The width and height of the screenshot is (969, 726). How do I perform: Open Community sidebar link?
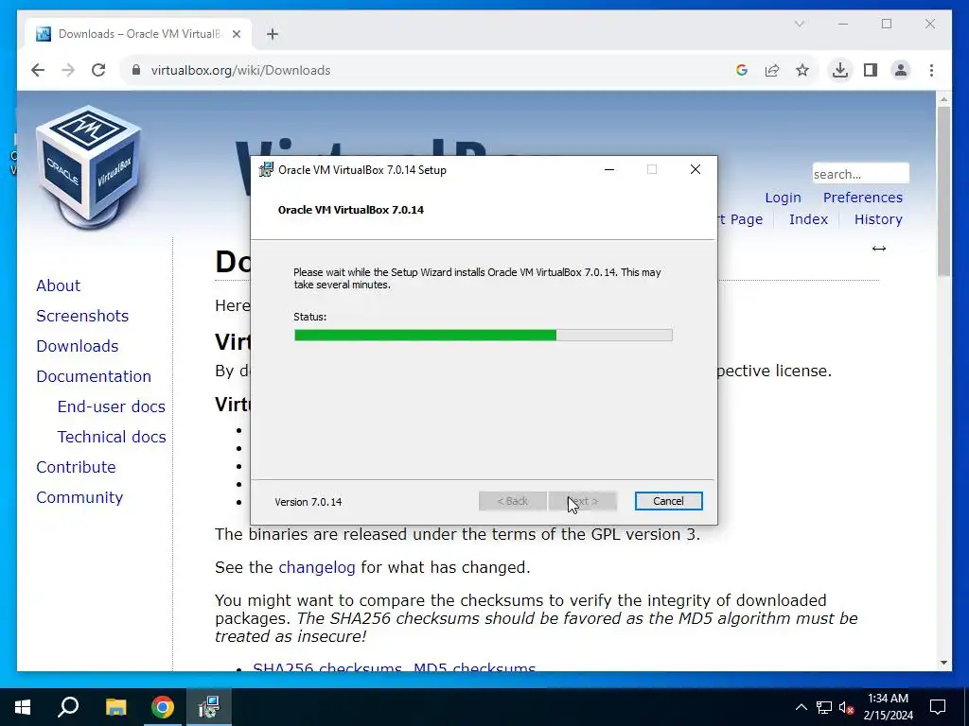(x=79, y=497)
